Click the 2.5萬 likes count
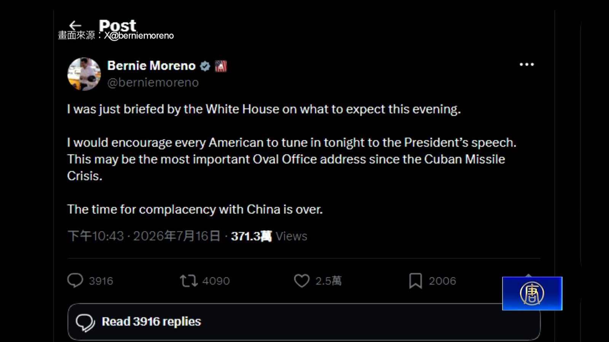Viewport: 609px width, 342px height. [328, 281]
